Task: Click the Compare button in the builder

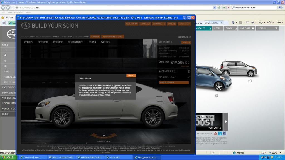Action: [x=158, y=24]
